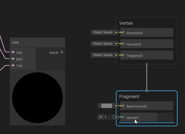
Task: Click the Normal(3) input port
Action: 123,44
